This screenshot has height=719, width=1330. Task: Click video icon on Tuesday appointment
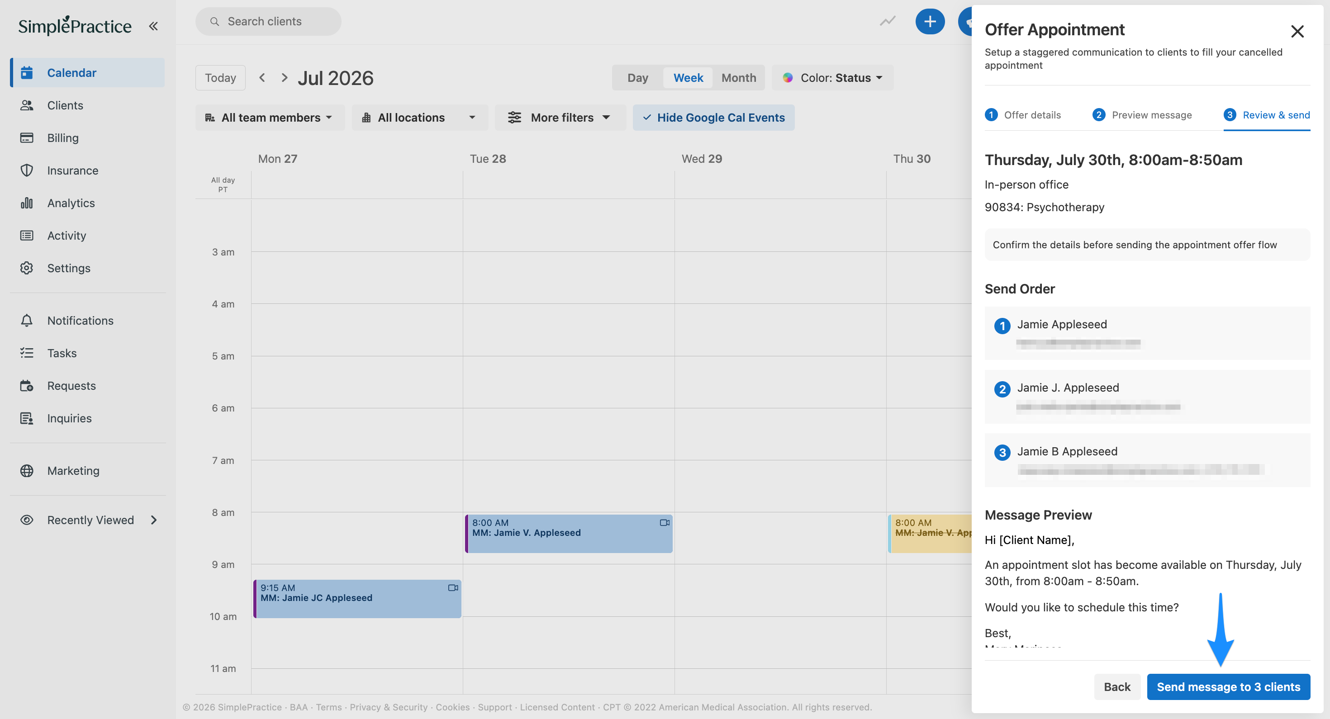coord(665,522)
